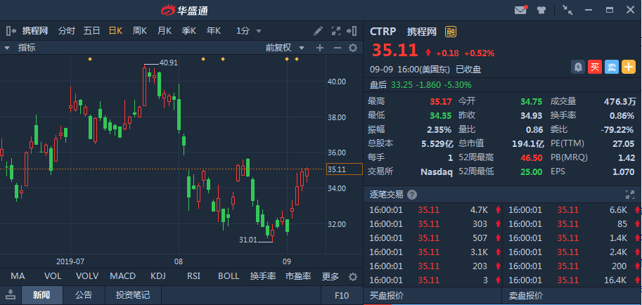This screenshot has width=642, height=305.
Task: Switch to 分时 chart tab
Action: coord(67,31)
